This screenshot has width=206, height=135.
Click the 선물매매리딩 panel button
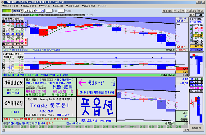(14, 83)
